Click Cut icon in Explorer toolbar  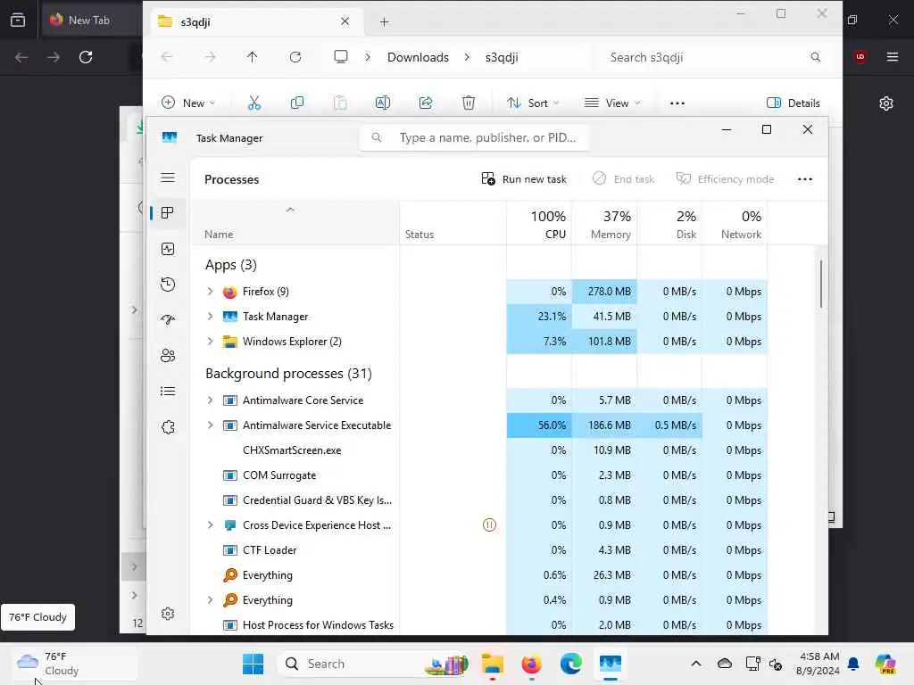coord(254,103)
